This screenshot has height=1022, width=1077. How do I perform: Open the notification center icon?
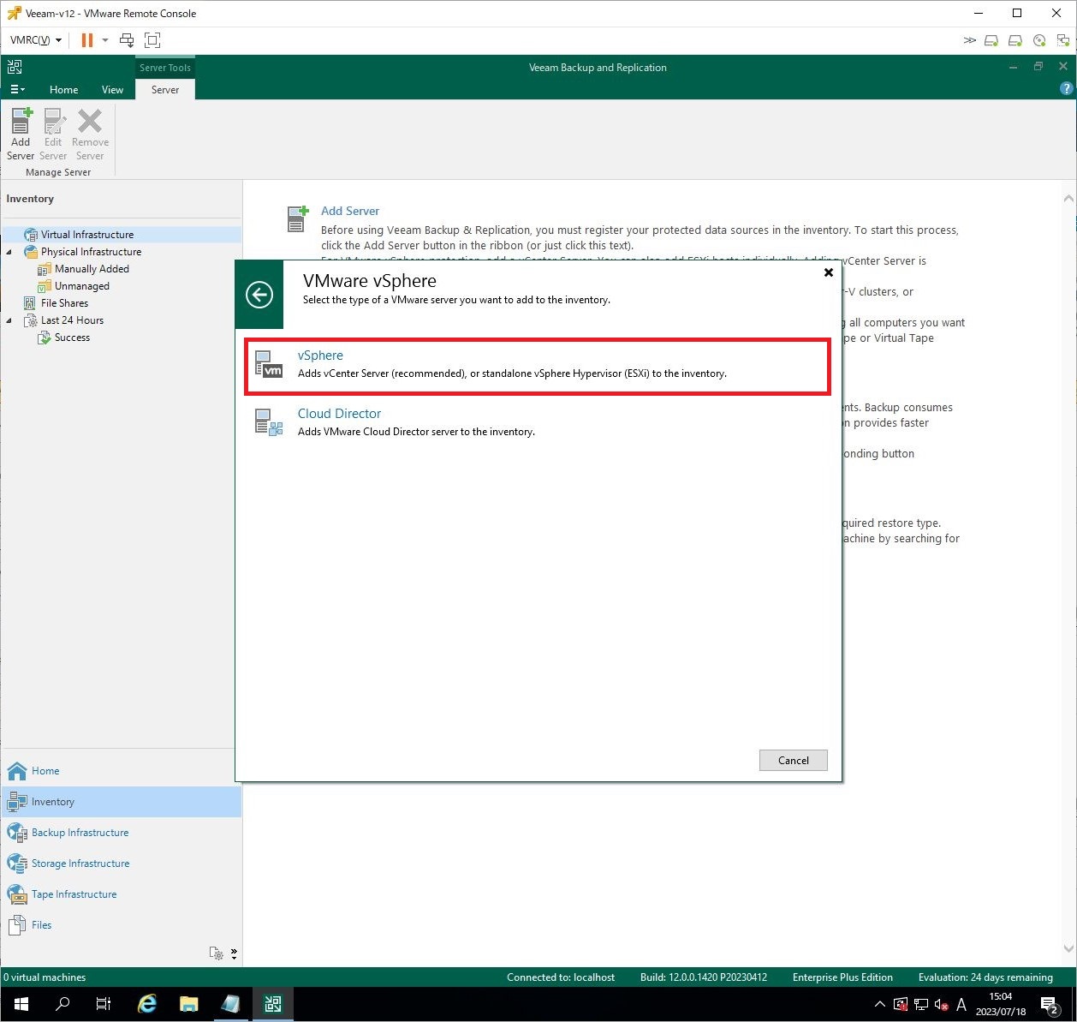(1050, 1004)
